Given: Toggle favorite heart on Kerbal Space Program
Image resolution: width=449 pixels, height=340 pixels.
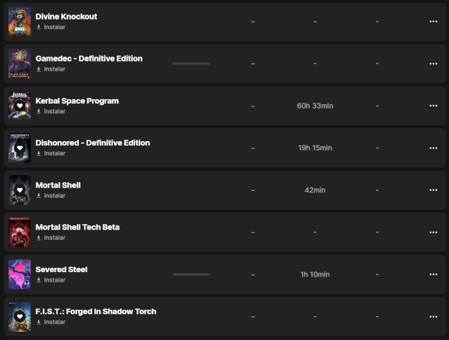Looking at the screenshot, I should (x=20, y=105).
